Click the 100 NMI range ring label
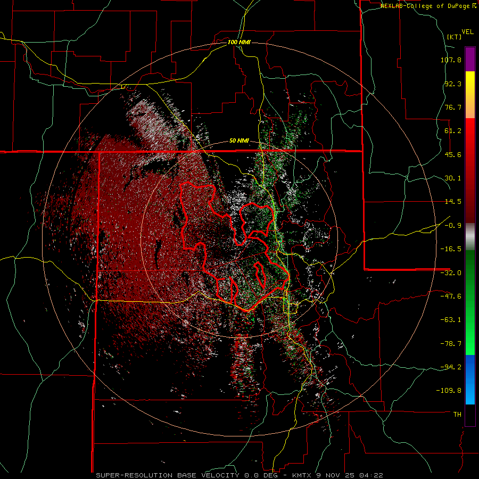 (239, 42)
